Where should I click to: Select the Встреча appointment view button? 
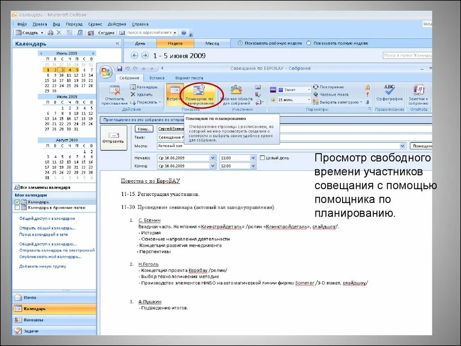(174, 96)
